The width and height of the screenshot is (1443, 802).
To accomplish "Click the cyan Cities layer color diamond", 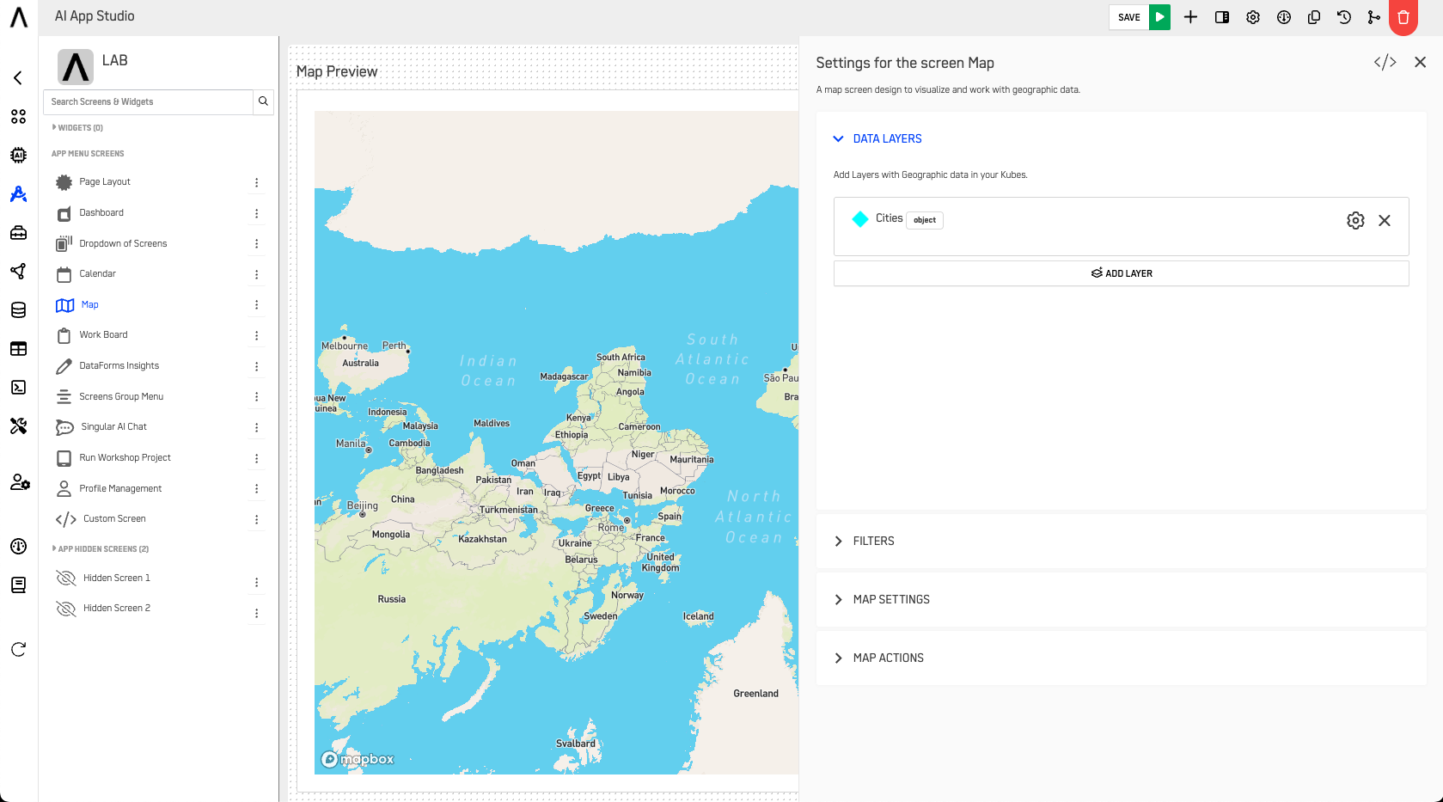I will (x=860, y=219).
